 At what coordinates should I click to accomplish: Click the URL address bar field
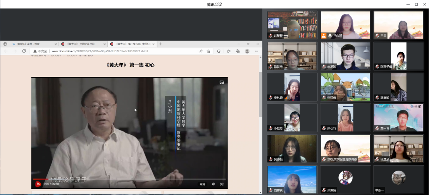point(116,51)
